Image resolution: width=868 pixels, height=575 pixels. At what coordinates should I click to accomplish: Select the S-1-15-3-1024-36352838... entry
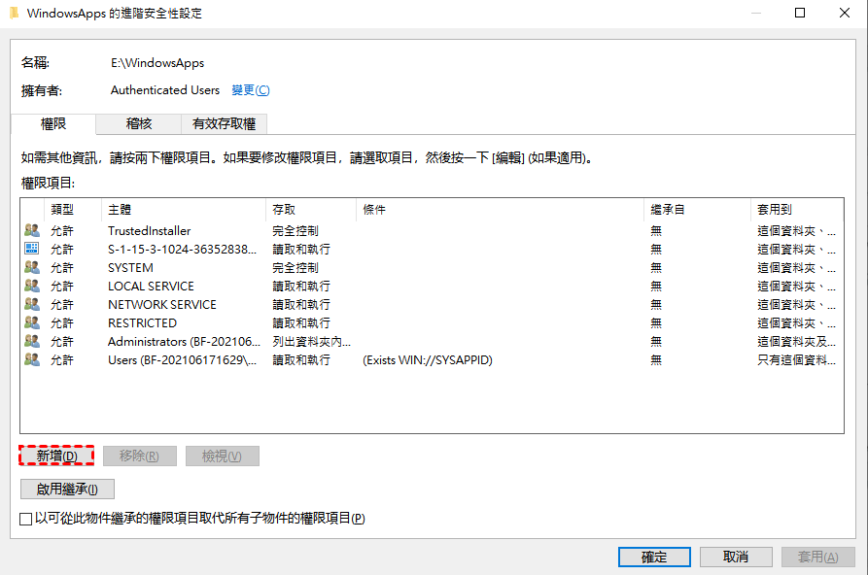coord(432,249)
